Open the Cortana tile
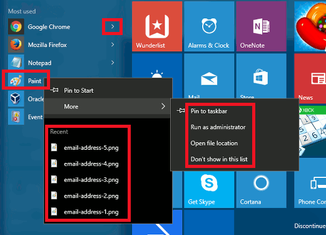 pos(262,190)
